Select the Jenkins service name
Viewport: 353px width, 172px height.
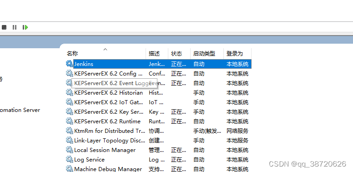84,64
